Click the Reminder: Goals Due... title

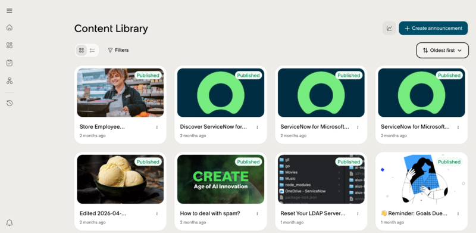[414, 213]
